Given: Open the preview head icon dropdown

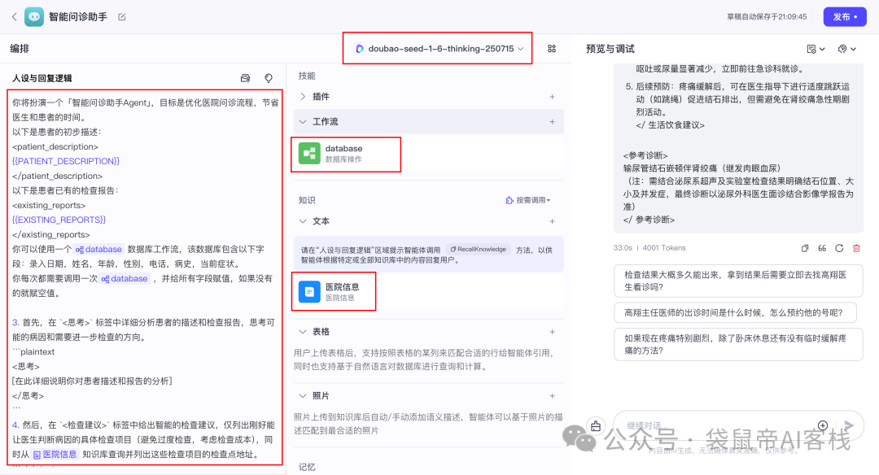Looking at the screenshot, I should pos(846,49).
